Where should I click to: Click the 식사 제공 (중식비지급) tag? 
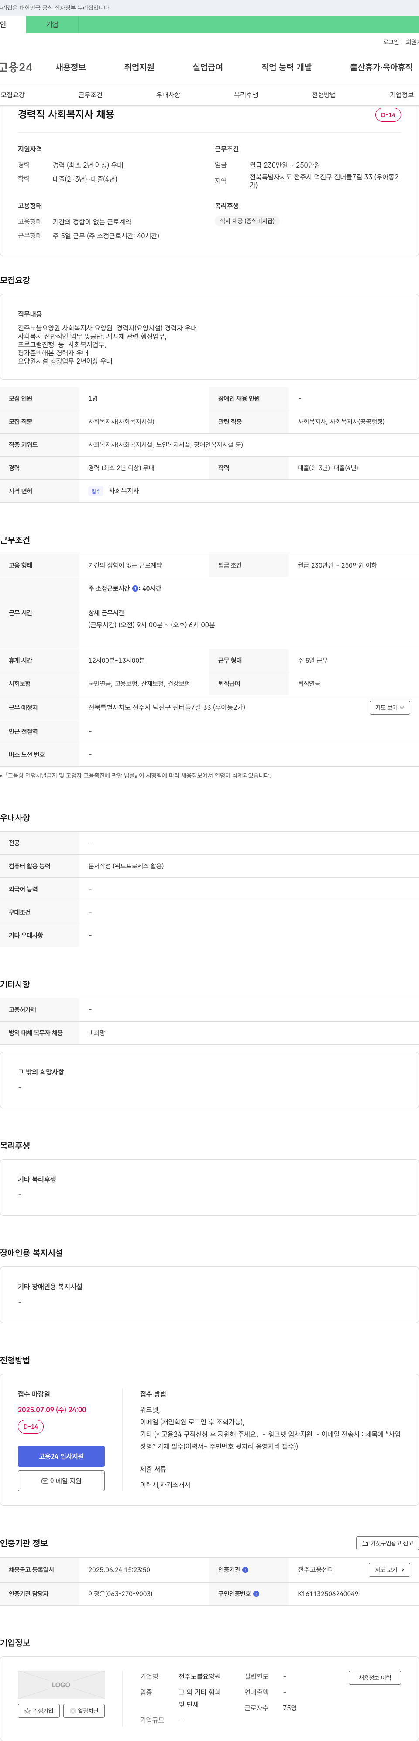247,221
